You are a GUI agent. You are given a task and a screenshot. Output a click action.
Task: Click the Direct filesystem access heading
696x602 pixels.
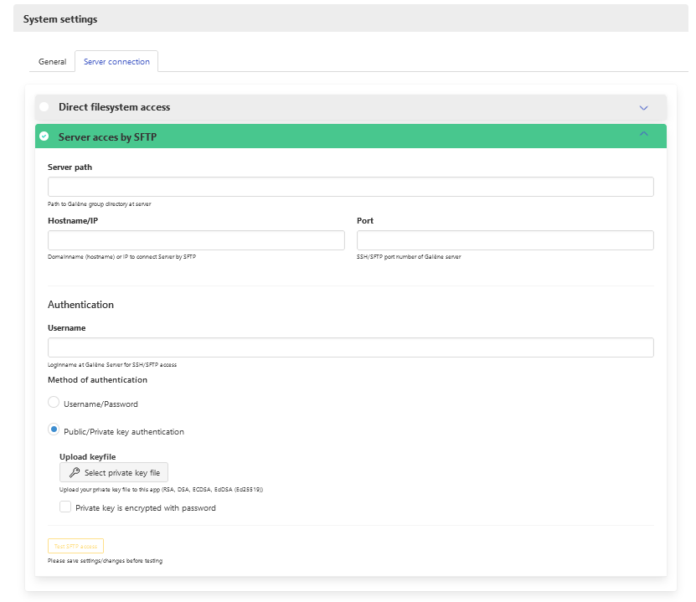coord(114,107)
